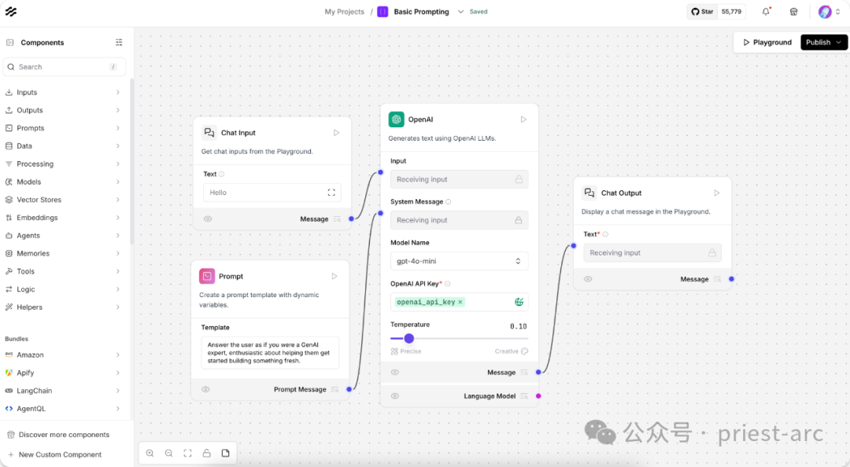Expand the Outputs category
850x467 pixels.
64,110
